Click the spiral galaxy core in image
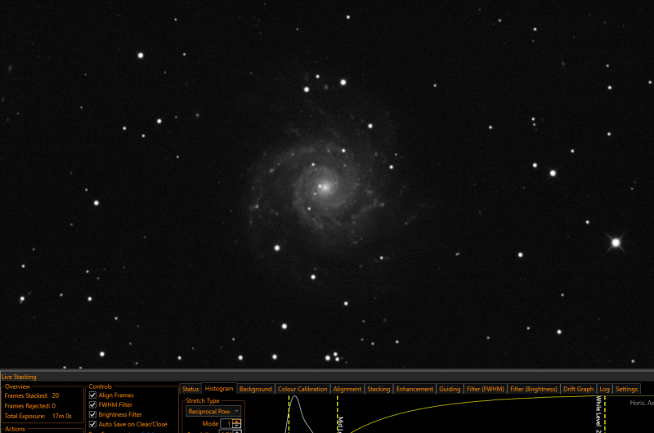654x433 pixels. click(325, 187)
